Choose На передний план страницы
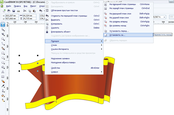Image resolution: width=174 pixels, height=115 pixels. click(x=128, y=4)
